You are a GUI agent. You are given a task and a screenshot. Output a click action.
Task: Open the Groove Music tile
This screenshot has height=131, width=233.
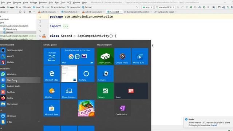[x=123, y=56]
